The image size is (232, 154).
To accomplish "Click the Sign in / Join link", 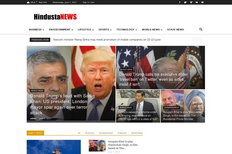I will click(x=89, y=2).
